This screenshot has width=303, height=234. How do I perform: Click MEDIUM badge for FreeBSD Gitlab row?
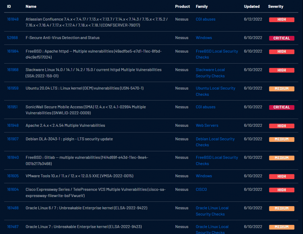point(282,158)
